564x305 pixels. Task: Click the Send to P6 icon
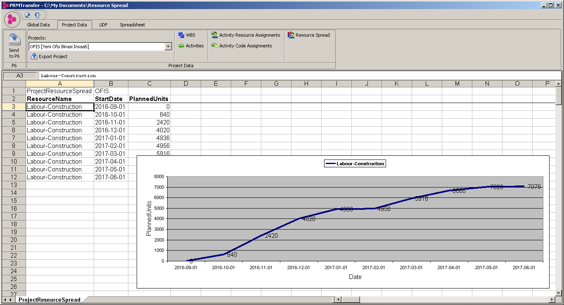pyautogui.click(x=14, y=40)
